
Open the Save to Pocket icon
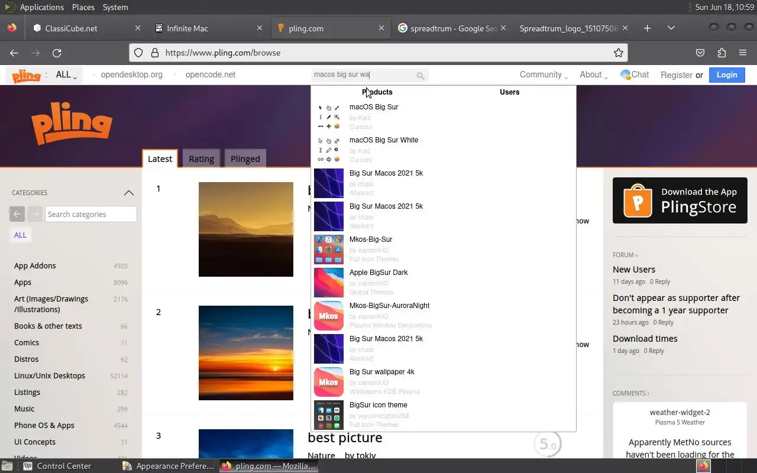point(700,53)
